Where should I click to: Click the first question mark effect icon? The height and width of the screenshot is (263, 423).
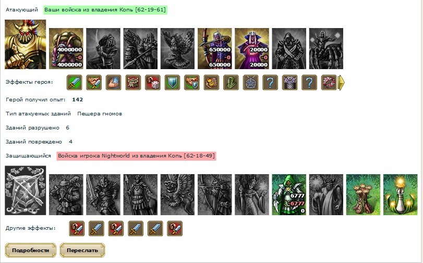tap(270, 83)
